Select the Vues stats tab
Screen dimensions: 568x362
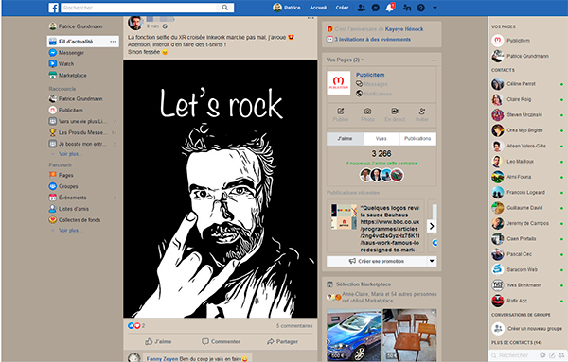point(382,139)
